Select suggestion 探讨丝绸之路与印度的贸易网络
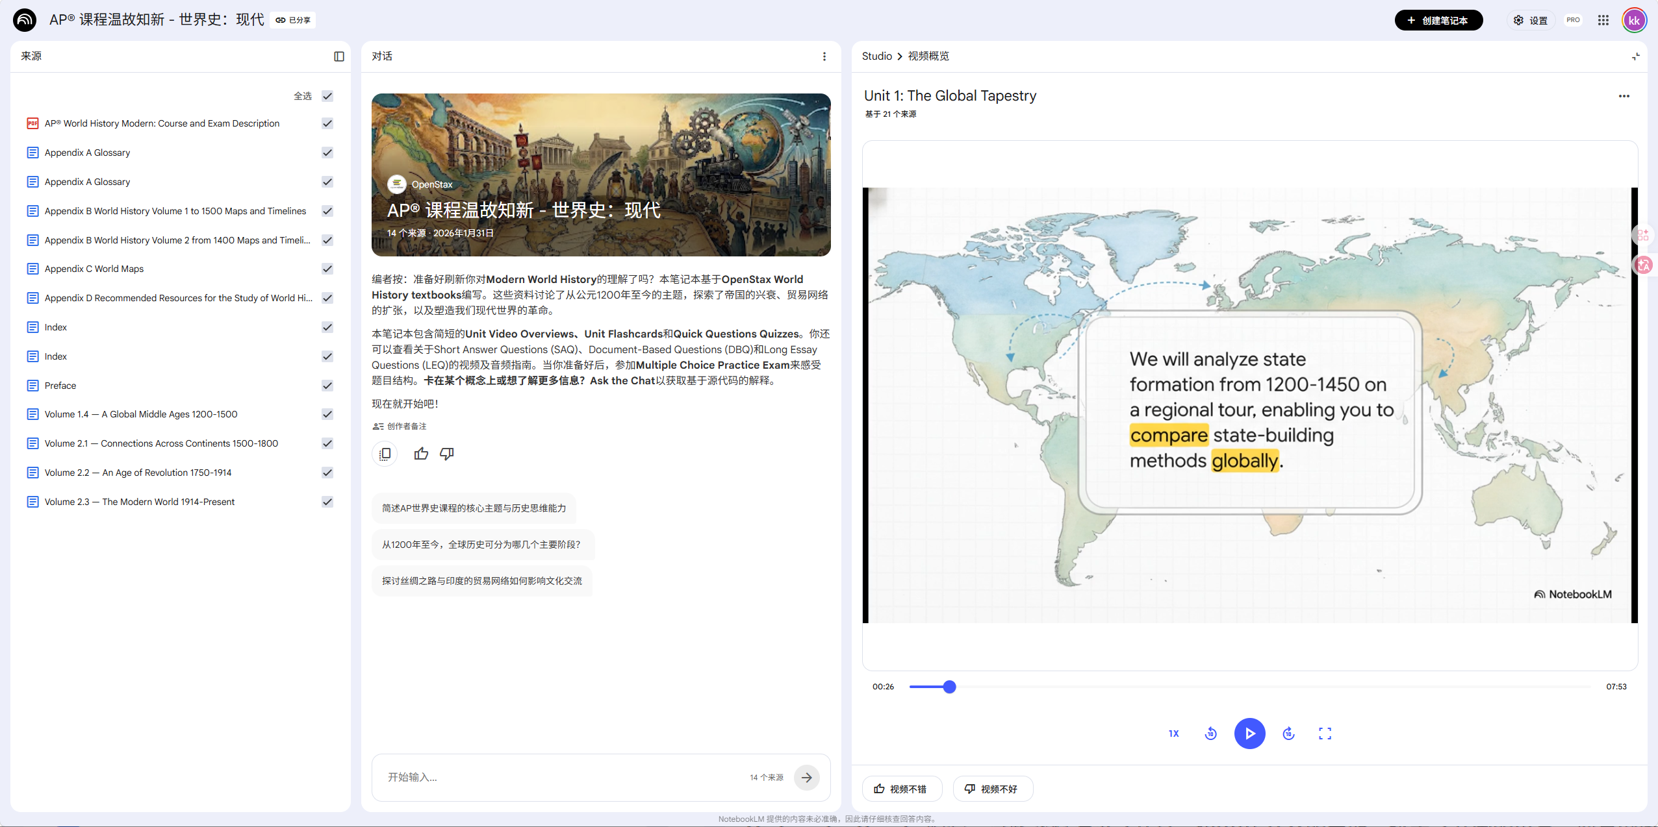Screen dimensions: 1658x827 coord(481,581)
